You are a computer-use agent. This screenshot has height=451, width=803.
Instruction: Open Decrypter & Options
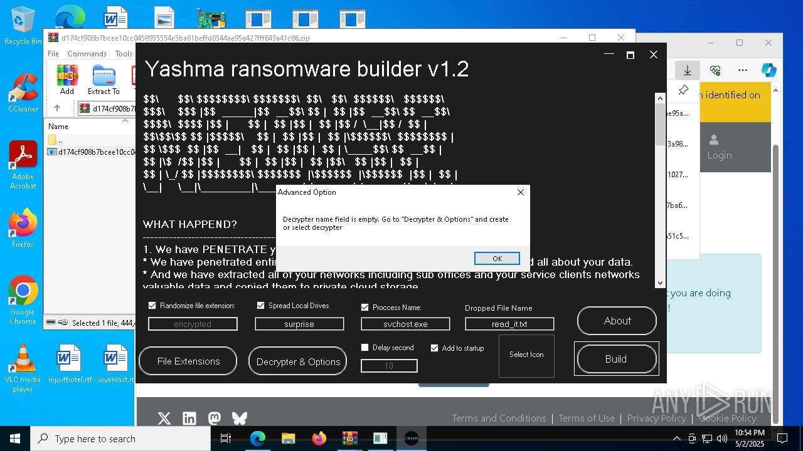pyautogui.click(x=298, y=361)
